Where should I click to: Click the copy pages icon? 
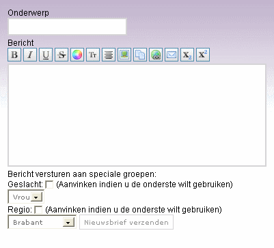pyautogui.click(x=140, y=55)
